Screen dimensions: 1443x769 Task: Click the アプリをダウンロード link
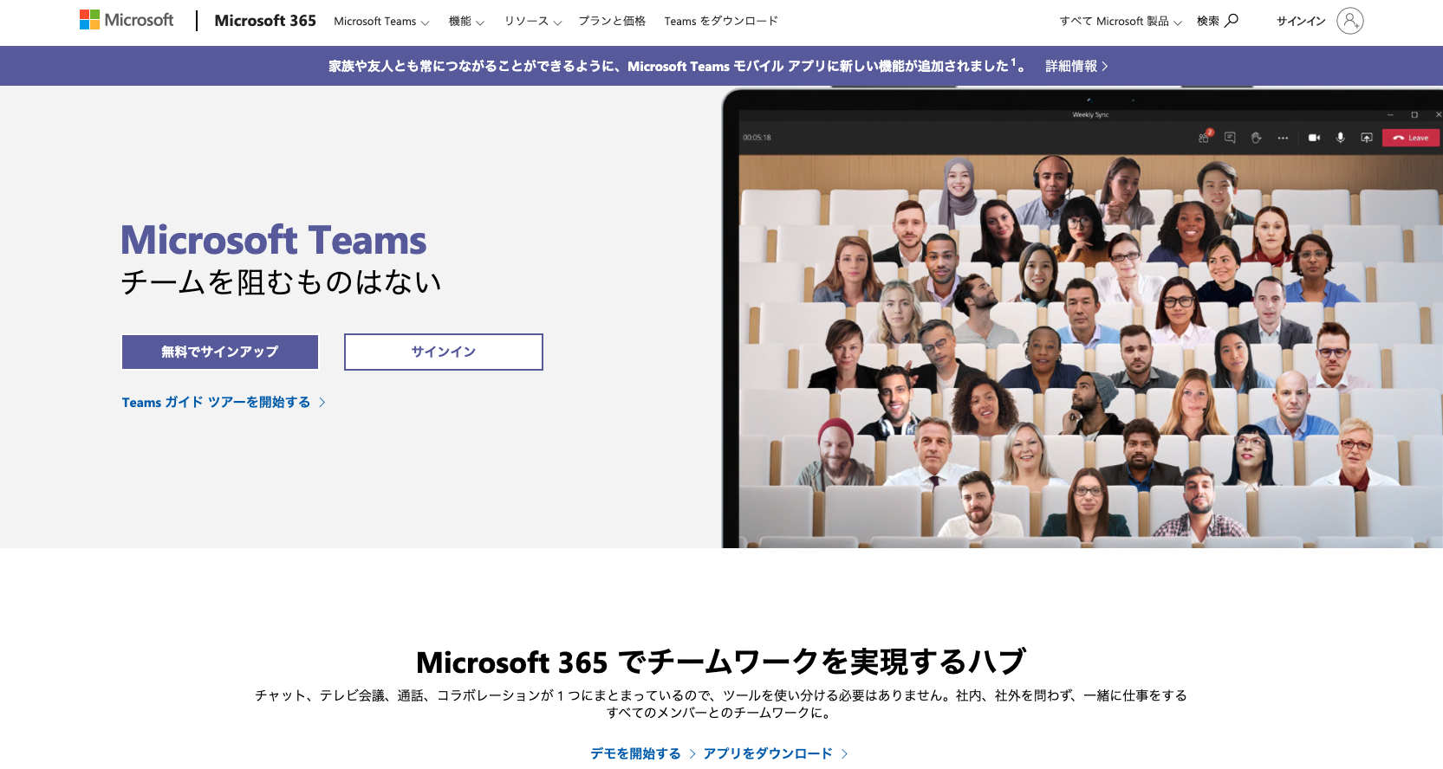[776, 753]
